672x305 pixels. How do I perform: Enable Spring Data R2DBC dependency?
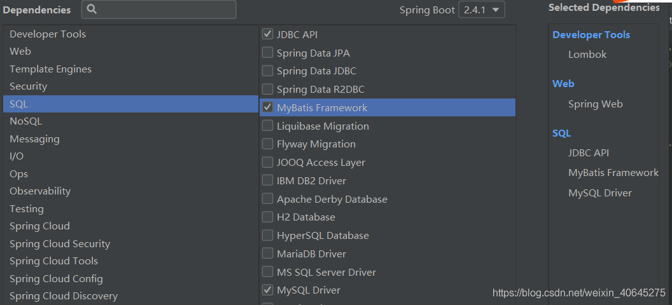coord(267,89)
